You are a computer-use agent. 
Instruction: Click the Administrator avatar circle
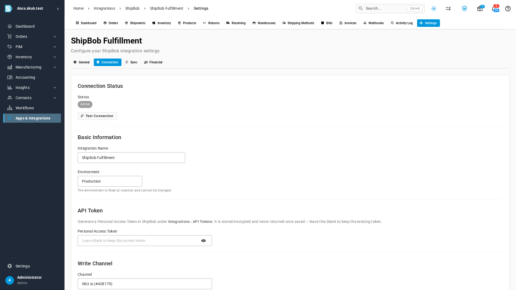point(10,280)
